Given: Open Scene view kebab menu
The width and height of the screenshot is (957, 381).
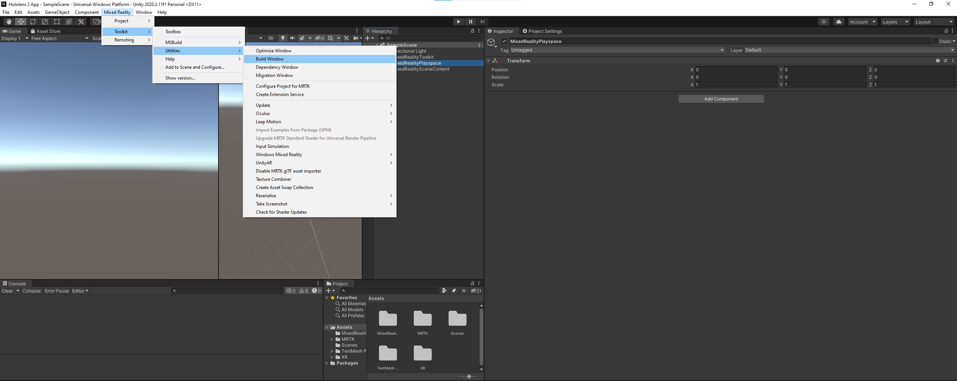Looking at the screenshot, I should tap(357, 31).
